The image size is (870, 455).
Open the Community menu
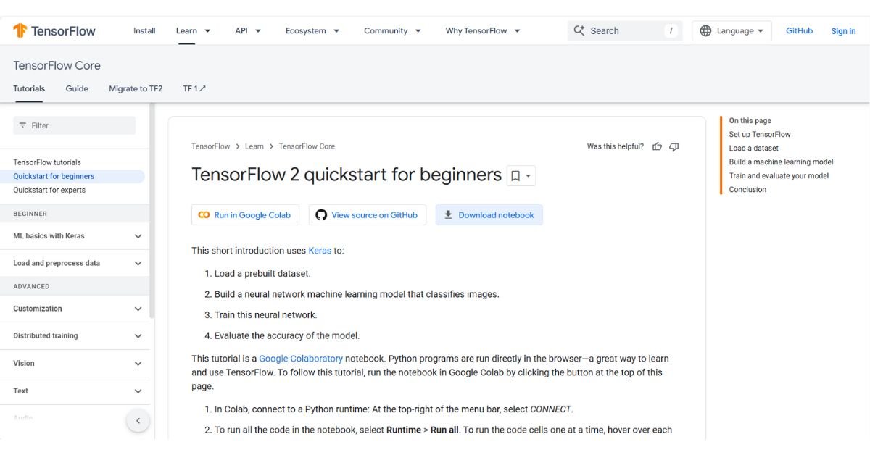tap(387, 30)
